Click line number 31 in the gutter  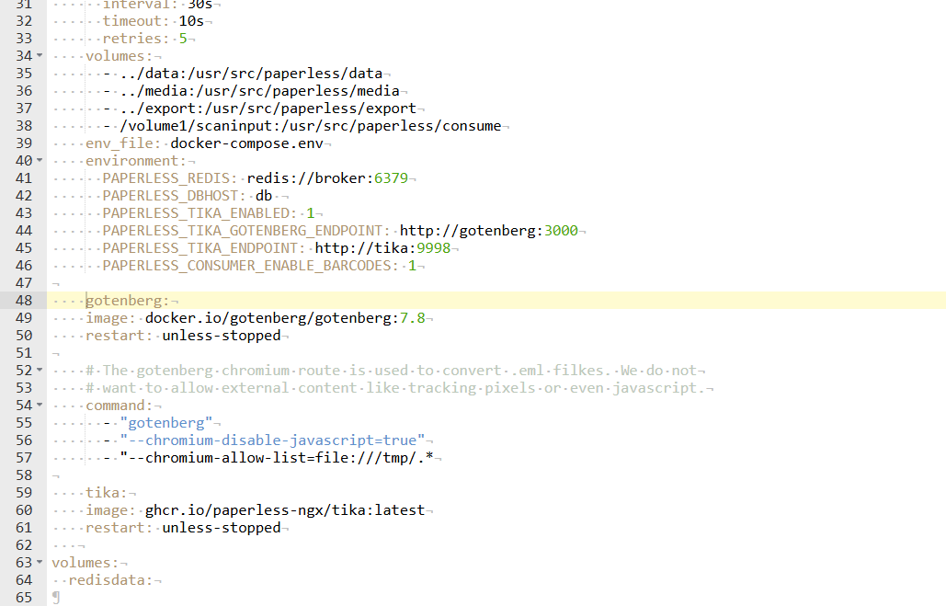[x=24, y=5]
